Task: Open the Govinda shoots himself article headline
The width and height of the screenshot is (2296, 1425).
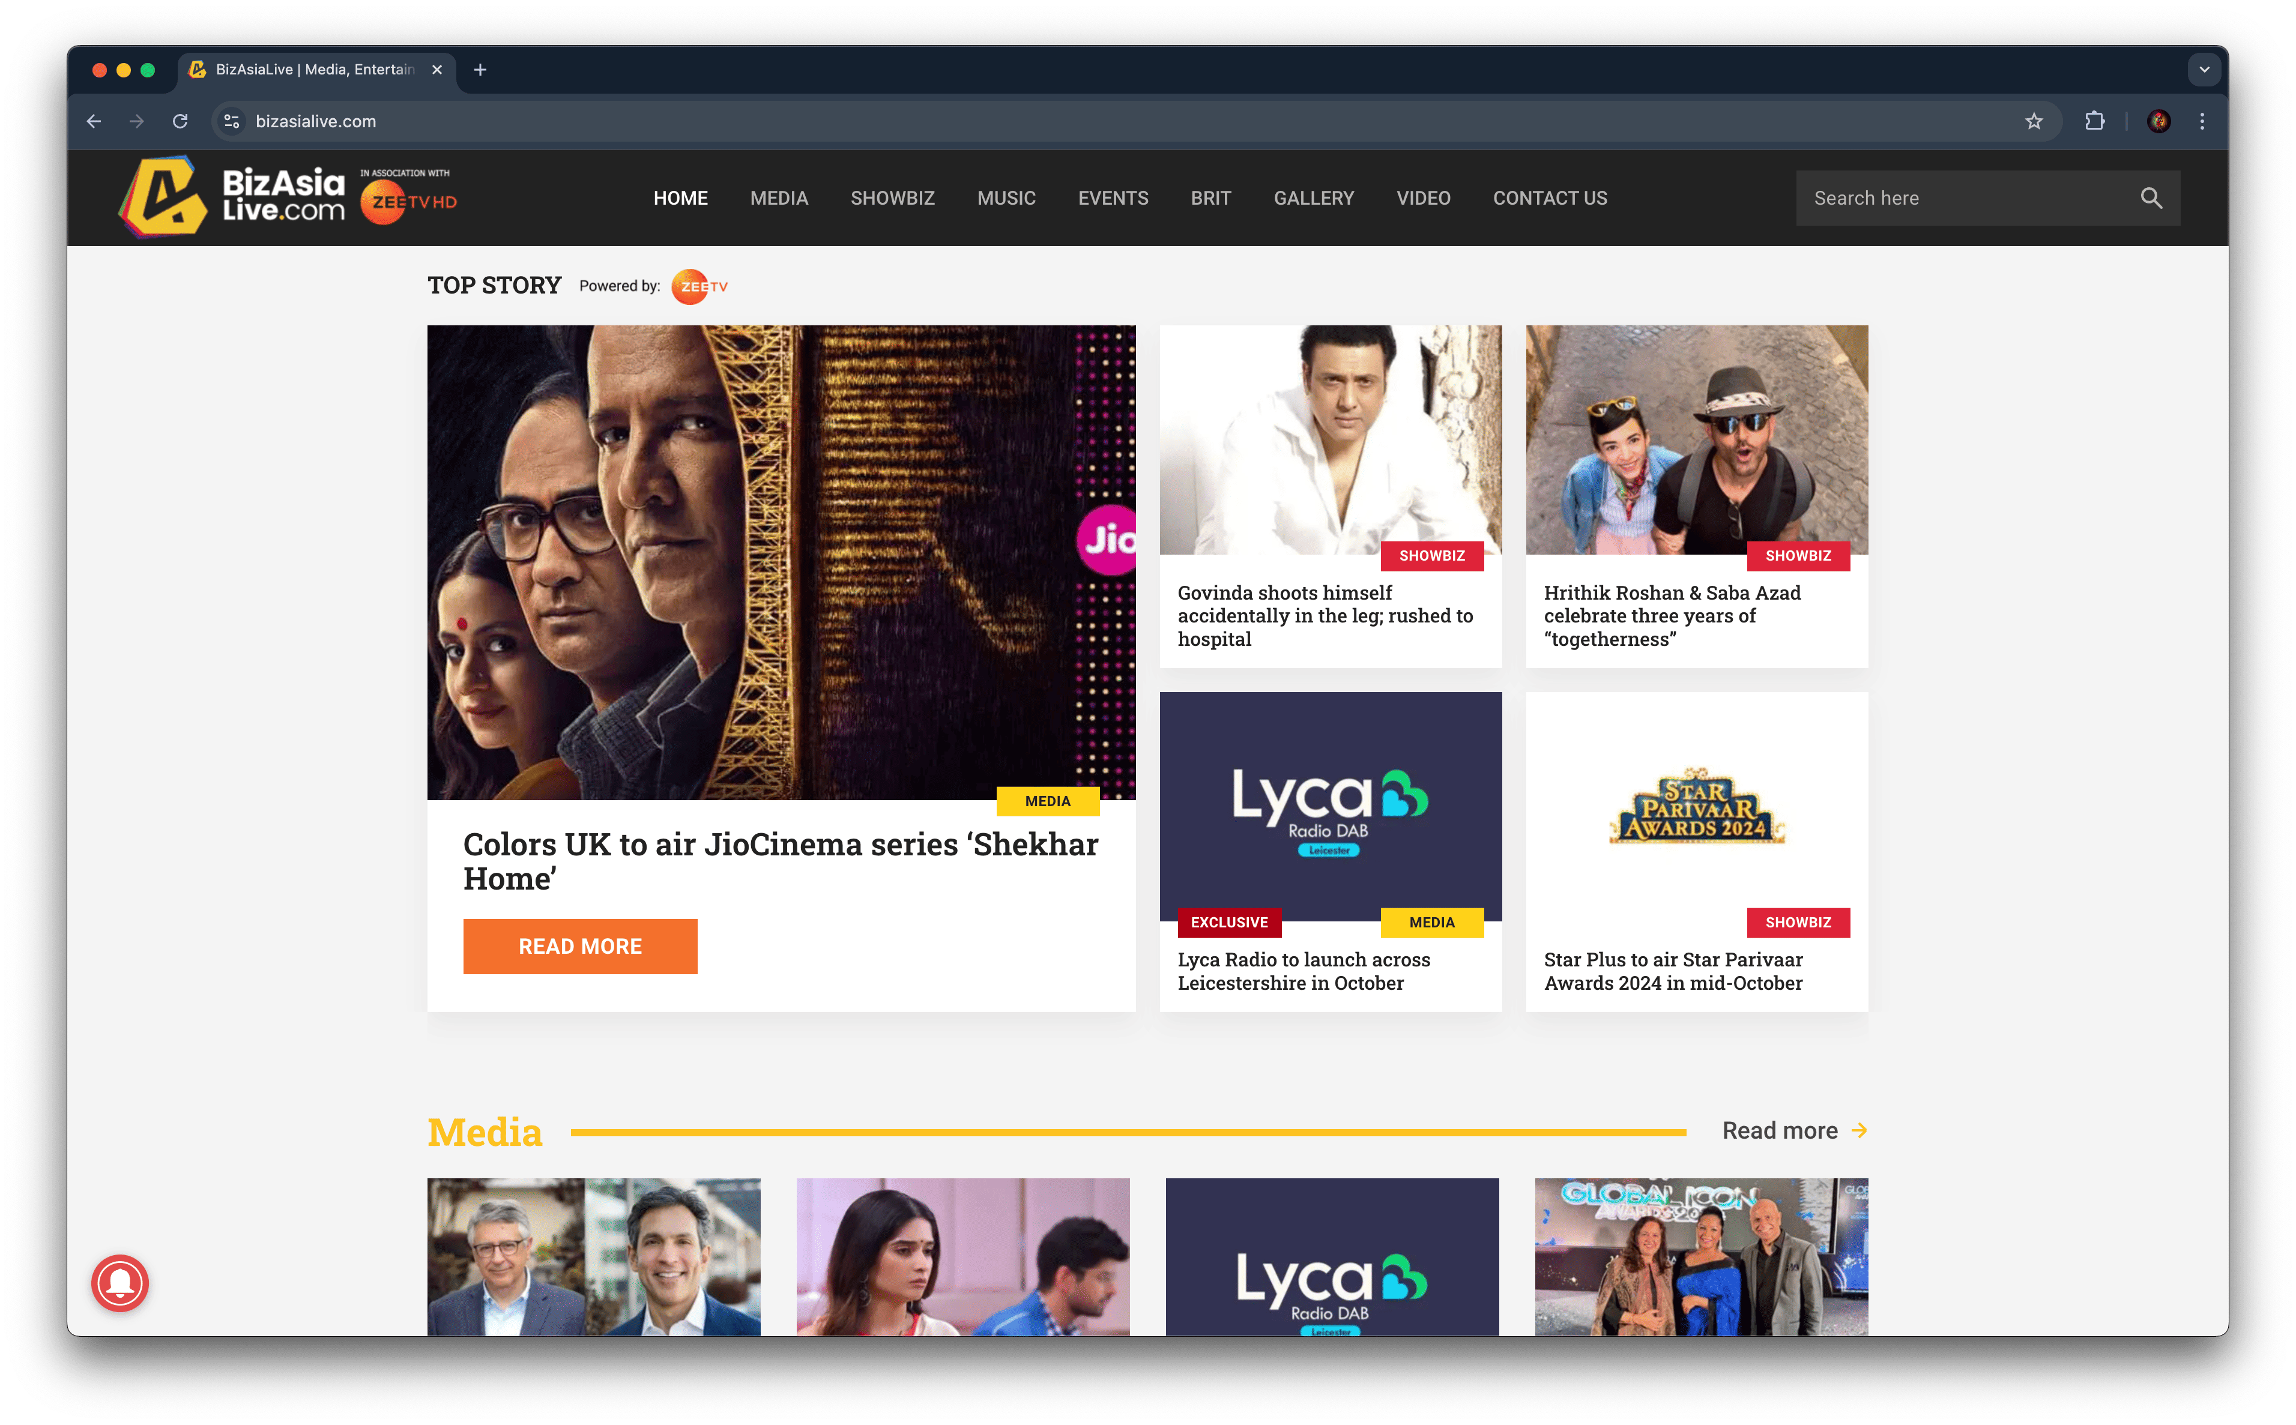Action: (1325, 615)
